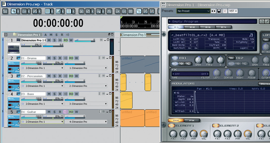The width and height of the screenshot is (270, 143).
Task: Save preset with the floppy disk icon
Action: pos(219,11)
